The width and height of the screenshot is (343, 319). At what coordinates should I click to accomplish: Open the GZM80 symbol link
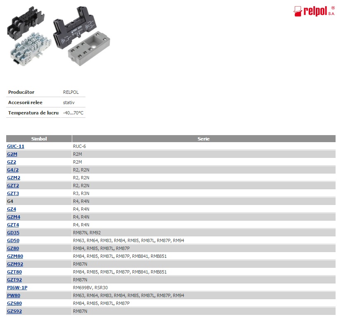point(15,256)
